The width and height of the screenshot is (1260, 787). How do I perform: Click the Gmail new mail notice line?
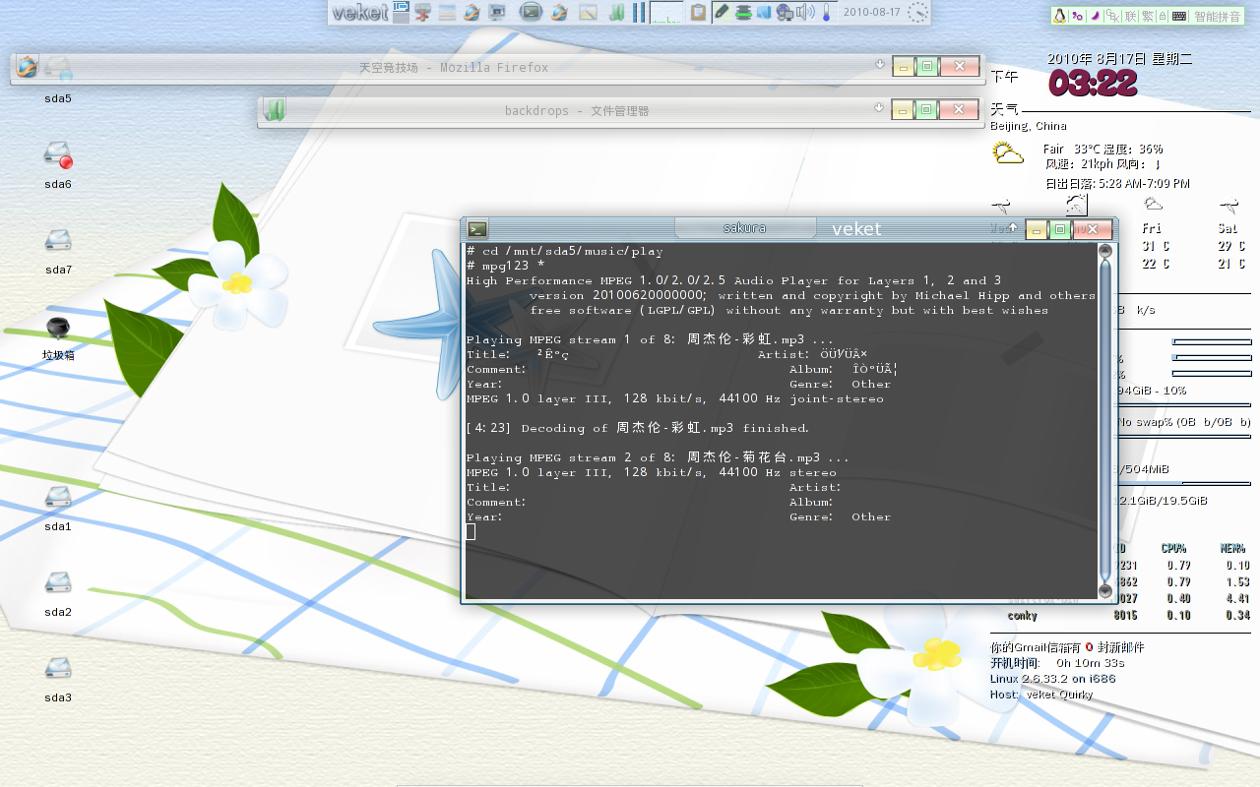[x=1067, y=647]
